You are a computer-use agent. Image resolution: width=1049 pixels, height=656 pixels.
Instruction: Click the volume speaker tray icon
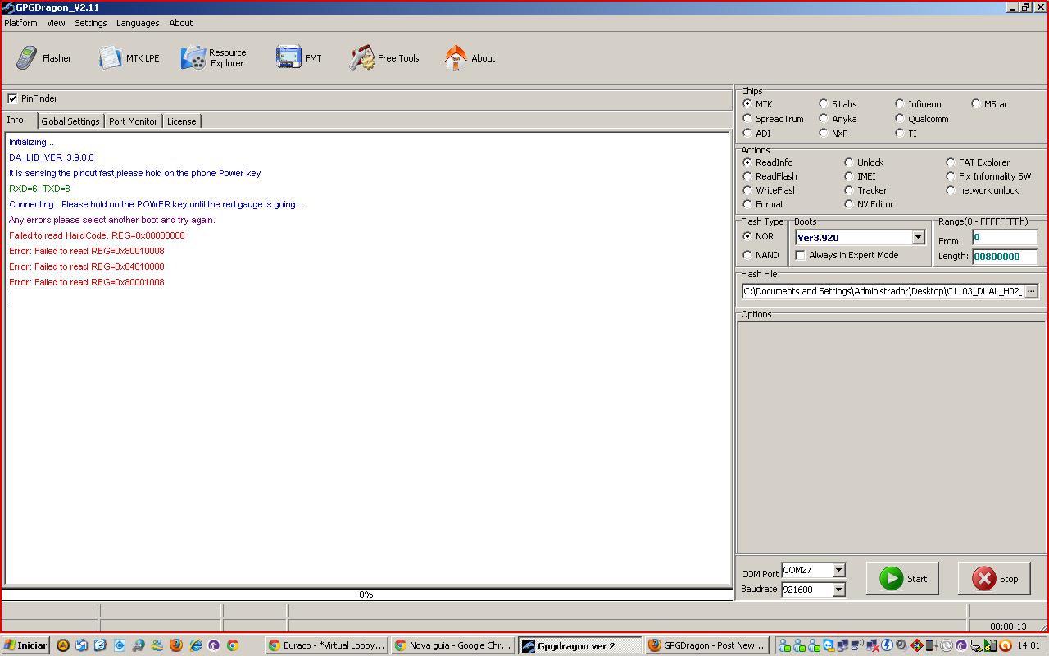(x=901, y=645)
